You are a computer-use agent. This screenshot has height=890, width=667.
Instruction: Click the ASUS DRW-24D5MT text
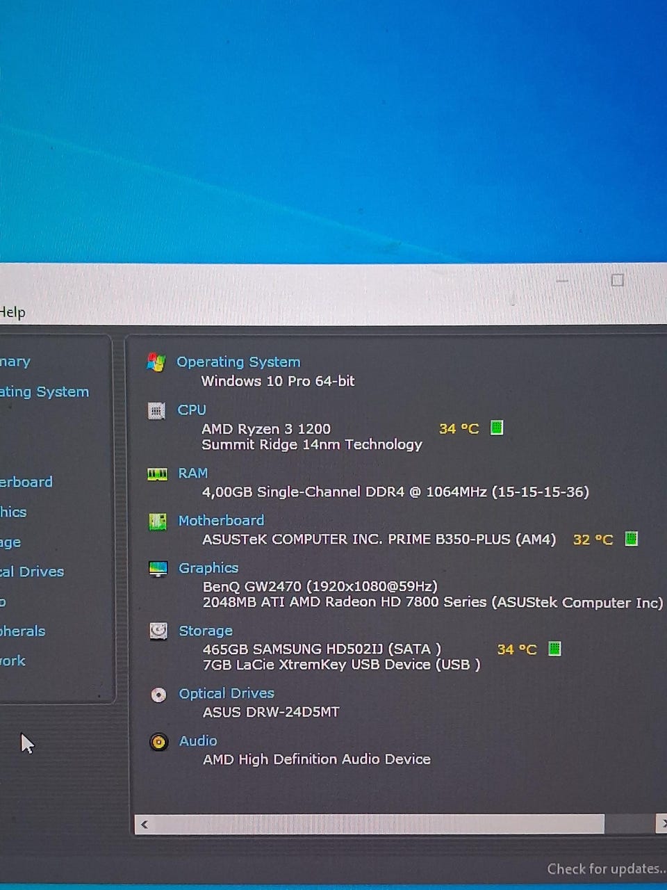pyautogui.click(x=271, y=712)
